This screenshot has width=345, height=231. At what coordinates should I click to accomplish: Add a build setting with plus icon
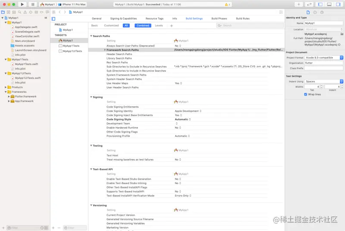point(172,26)
